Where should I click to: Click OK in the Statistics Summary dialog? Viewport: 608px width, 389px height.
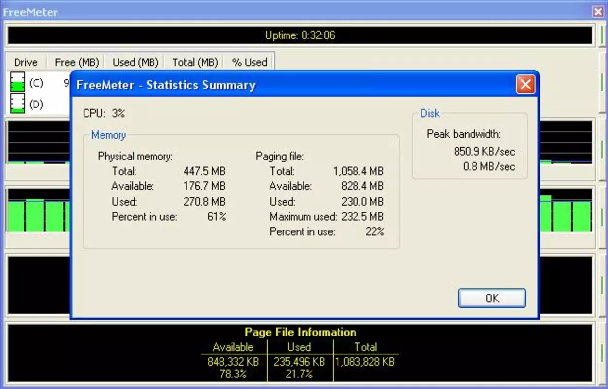[x=492, y=298]
